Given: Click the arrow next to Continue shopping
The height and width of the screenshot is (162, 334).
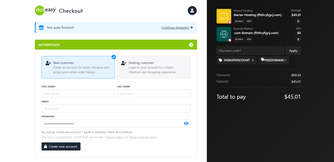Looking at the screenshot, I should coord(191,28).
